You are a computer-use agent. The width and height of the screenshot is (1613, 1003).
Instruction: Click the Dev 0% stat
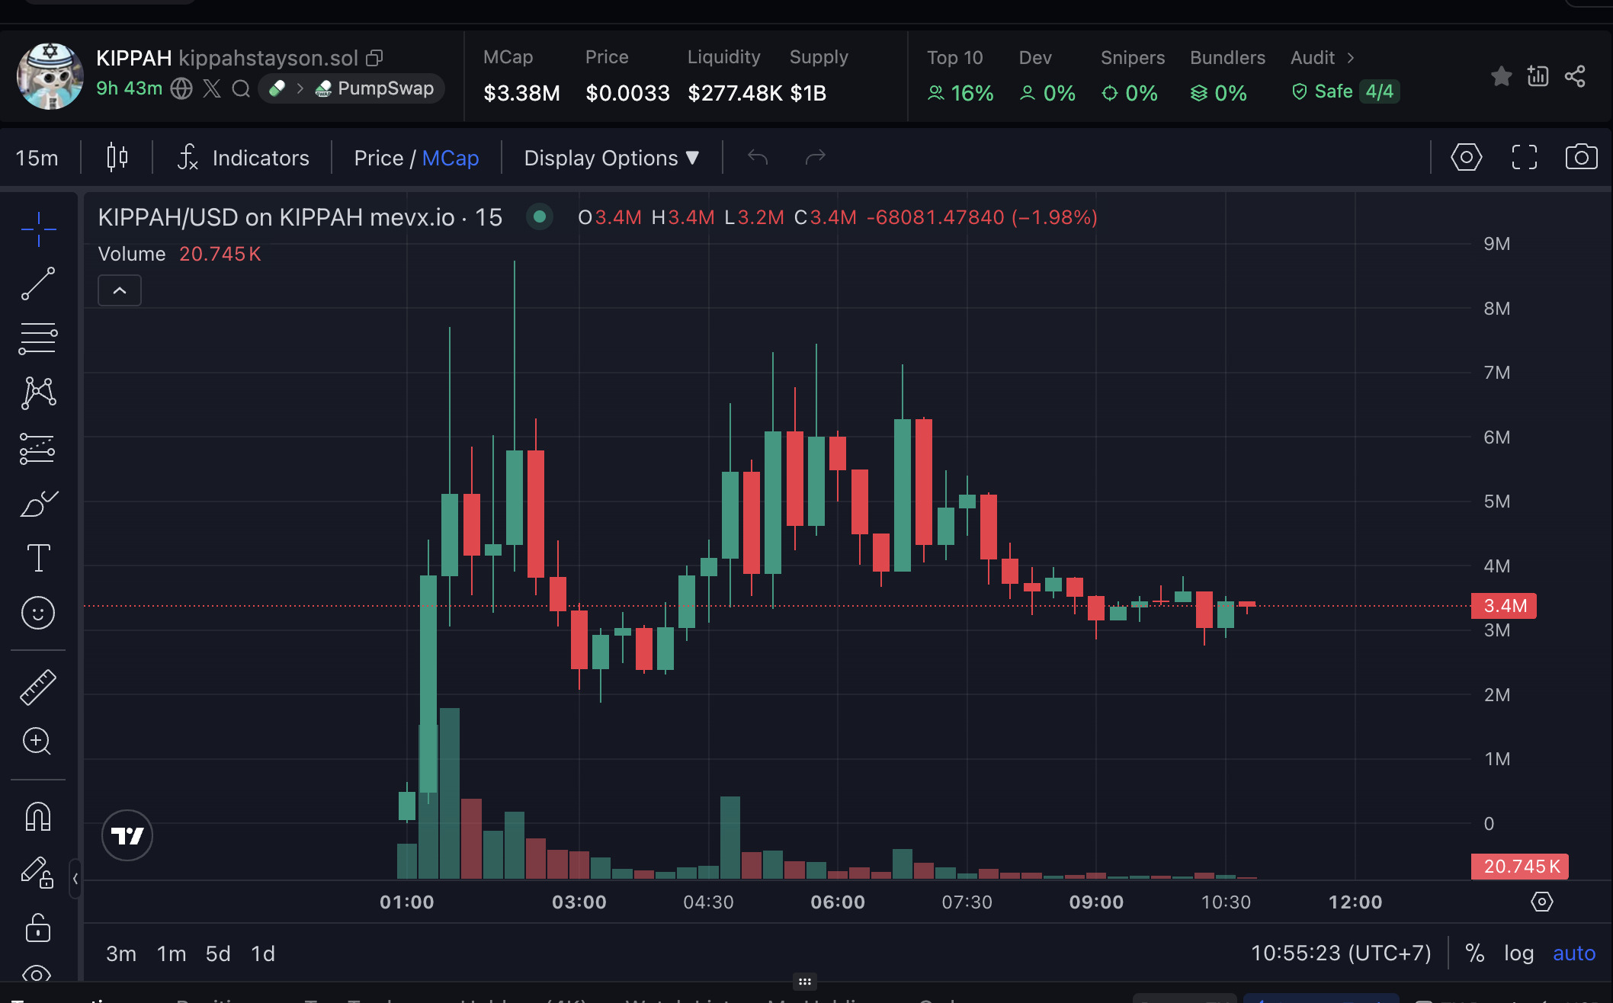1047,76
